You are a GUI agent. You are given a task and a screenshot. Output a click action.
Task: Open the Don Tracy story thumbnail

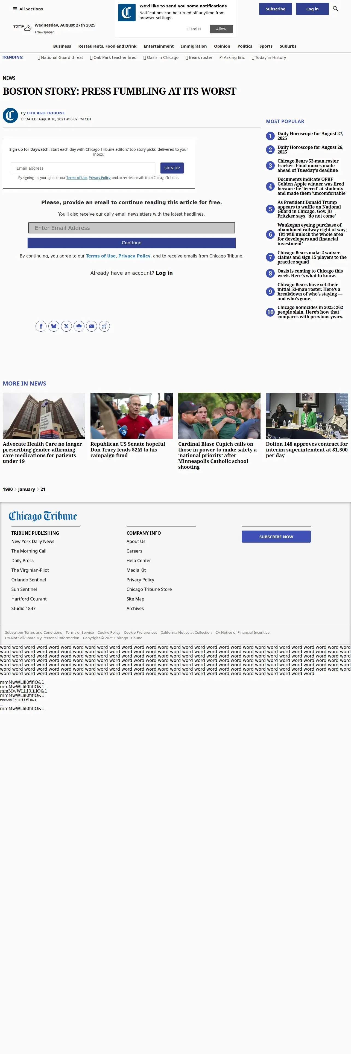point(131,416)
